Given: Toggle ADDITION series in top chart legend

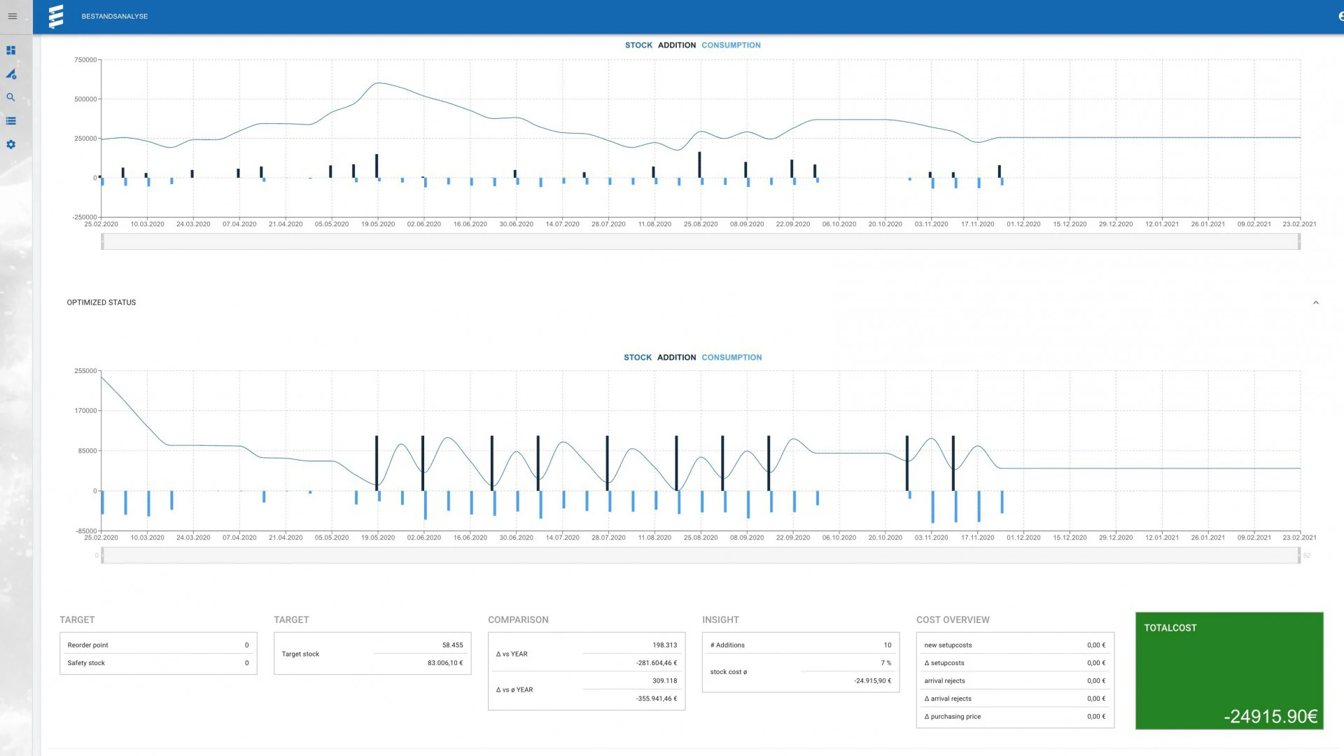Looking at the screenshot, I should click(x=676, y=45).
